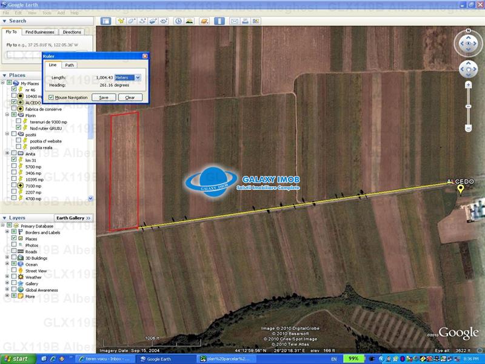Toggle the sidebar panel icon
This screenshot has height=364, width=485.
click(105, 21)
